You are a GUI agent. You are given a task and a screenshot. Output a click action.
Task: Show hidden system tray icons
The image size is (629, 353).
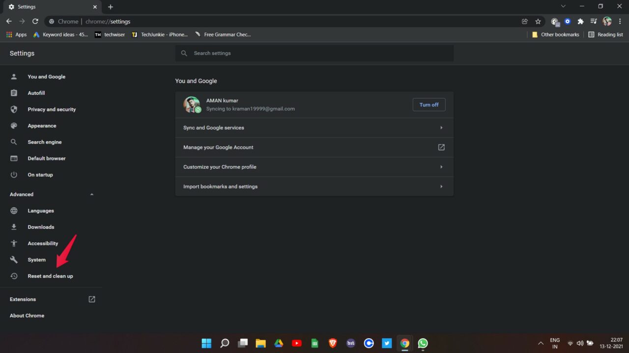click(541, 343)
